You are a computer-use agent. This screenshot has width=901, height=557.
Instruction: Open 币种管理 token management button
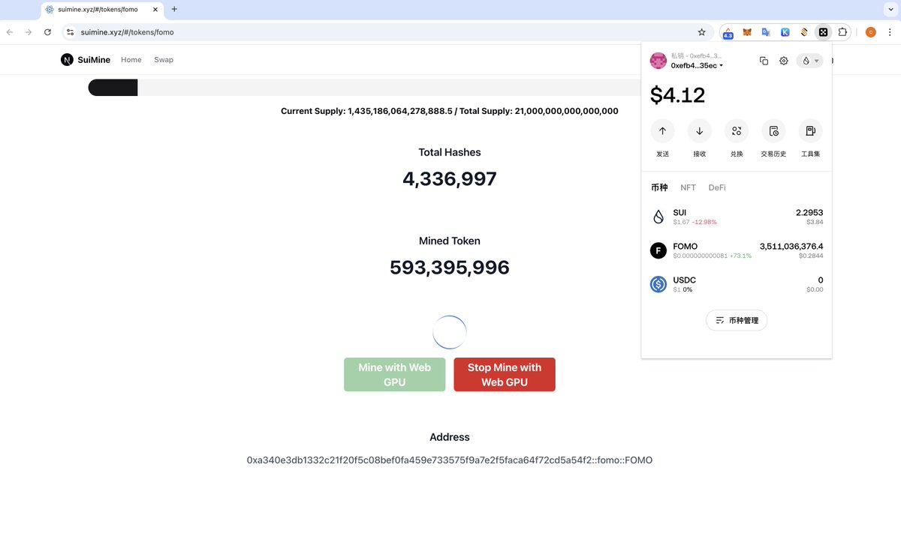737,320
